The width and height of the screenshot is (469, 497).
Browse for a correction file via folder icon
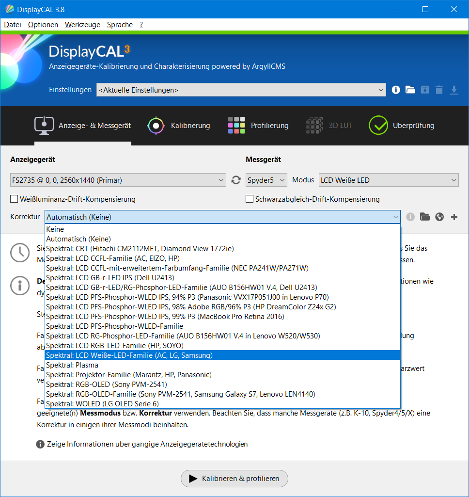(x=424, y=217)
